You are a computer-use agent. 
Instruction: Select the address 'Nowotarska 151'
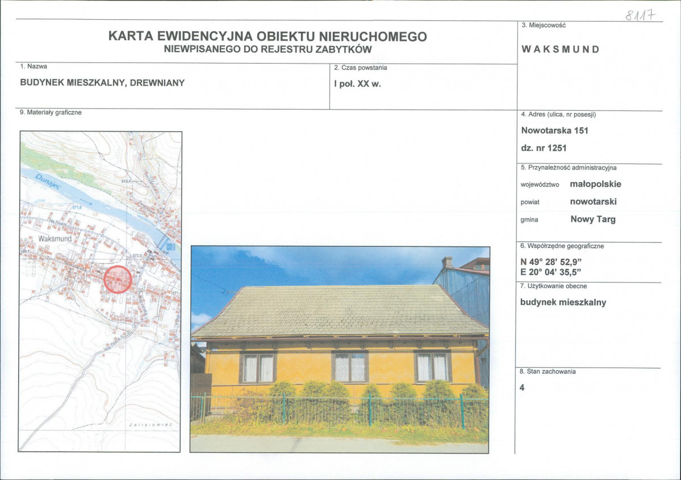click(x=554, y=130)
